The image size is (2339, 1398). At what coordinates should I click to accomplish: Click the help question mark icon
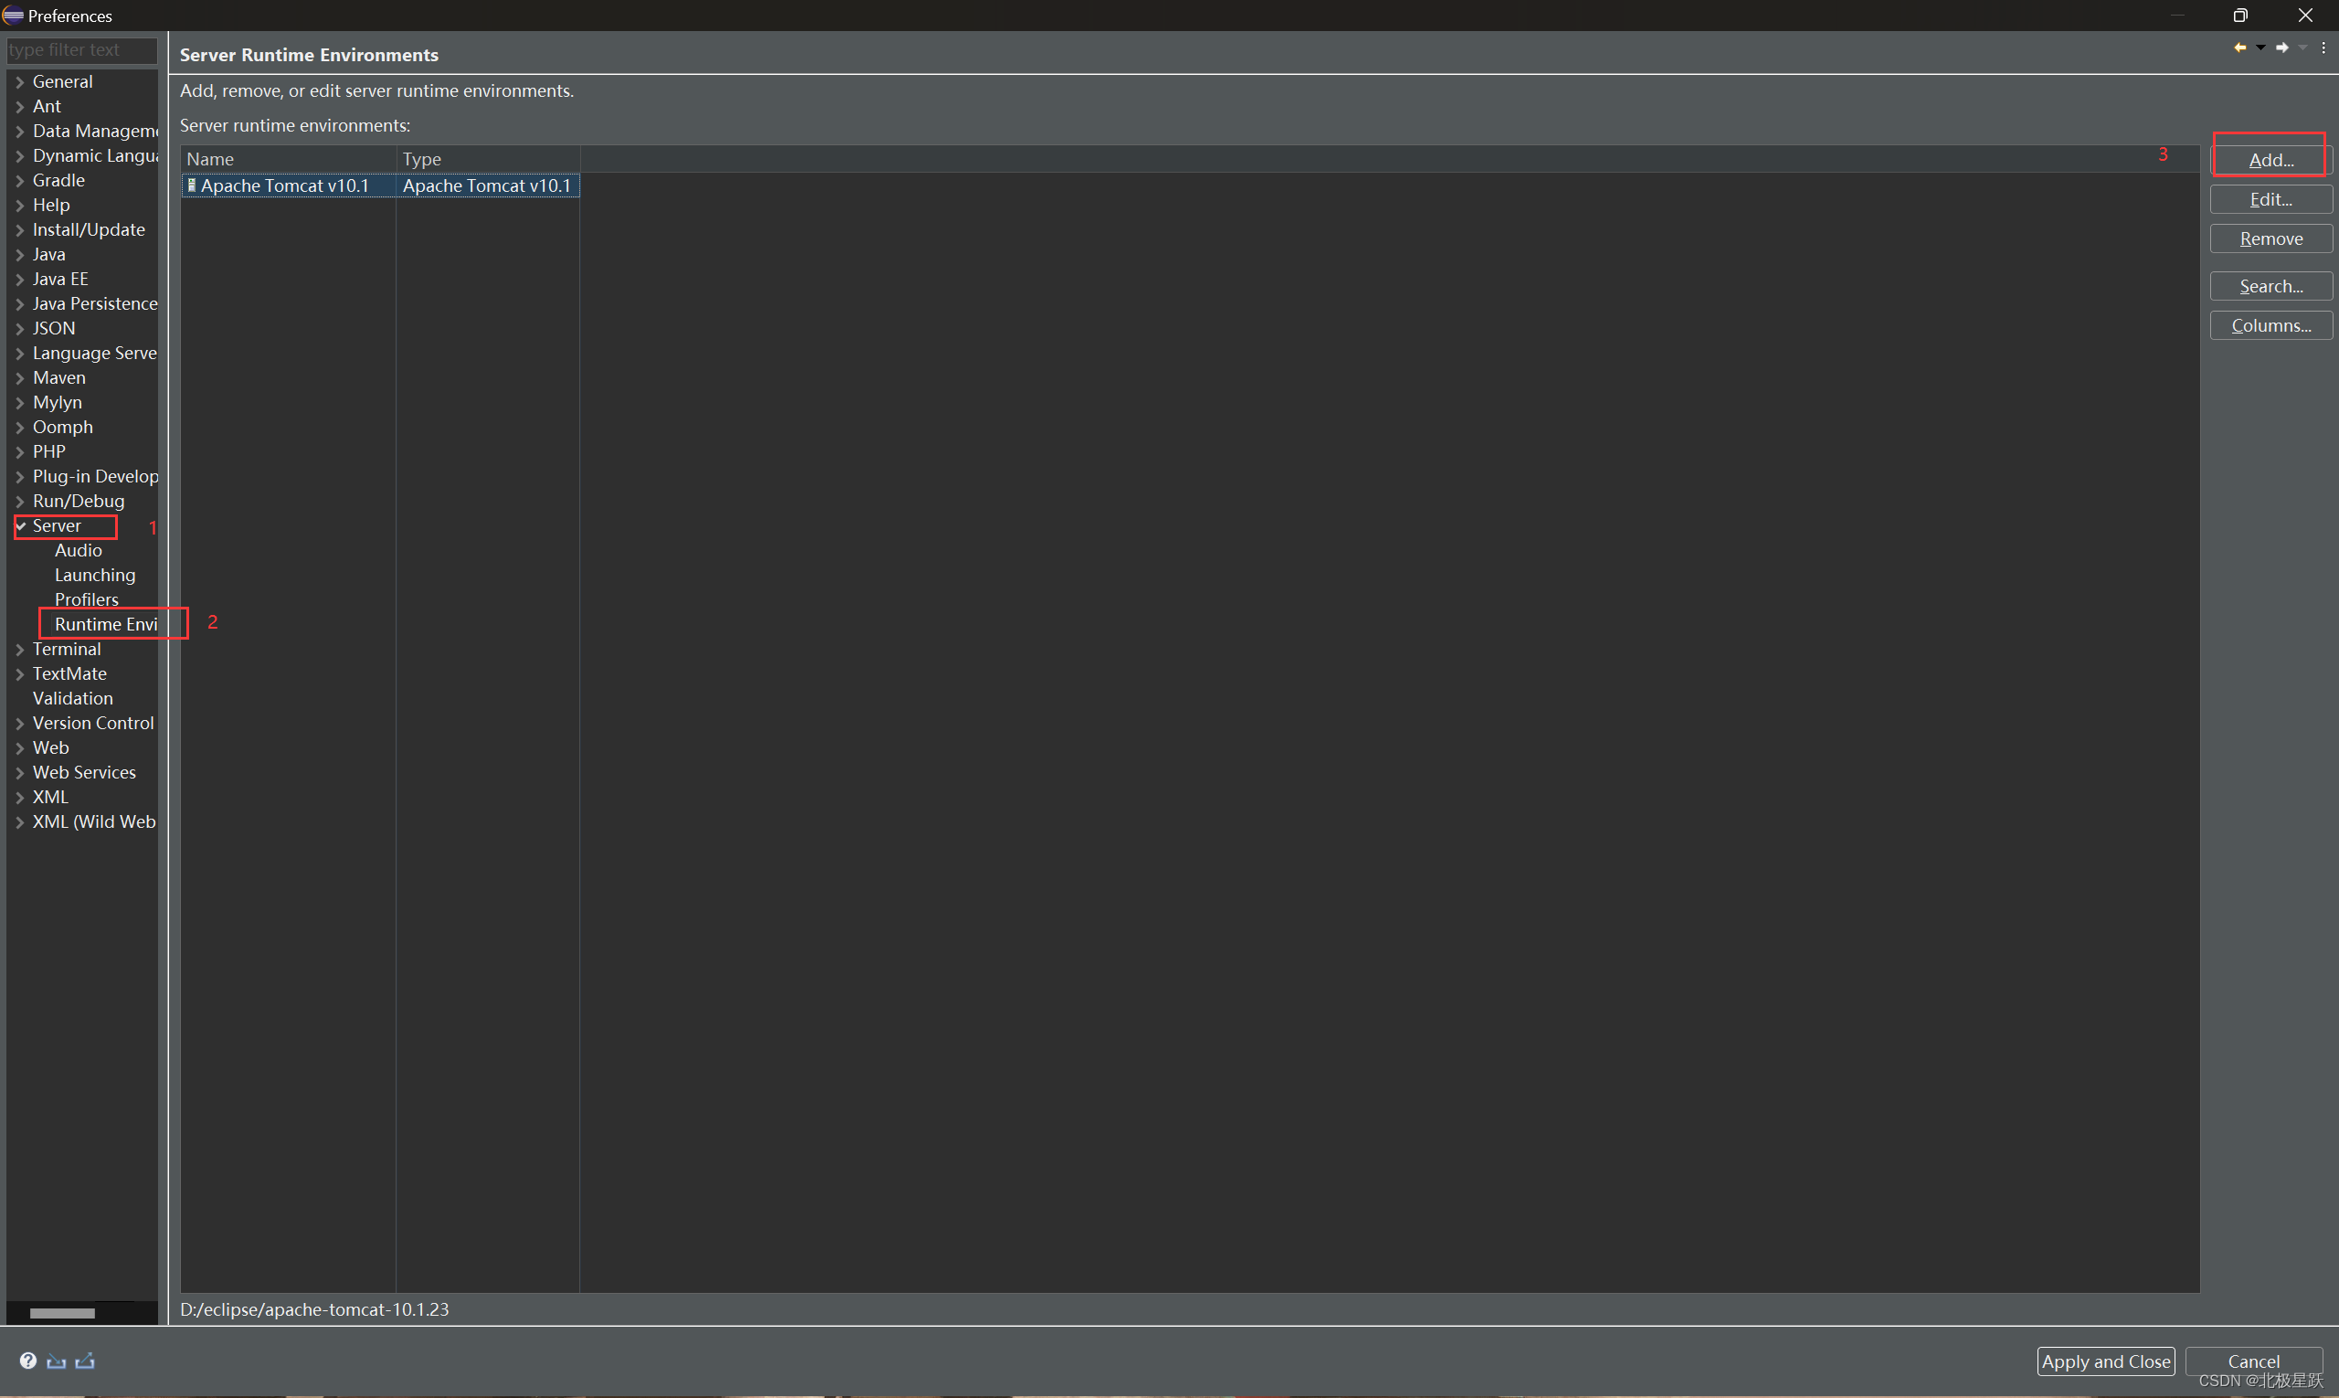[28, 1361]
